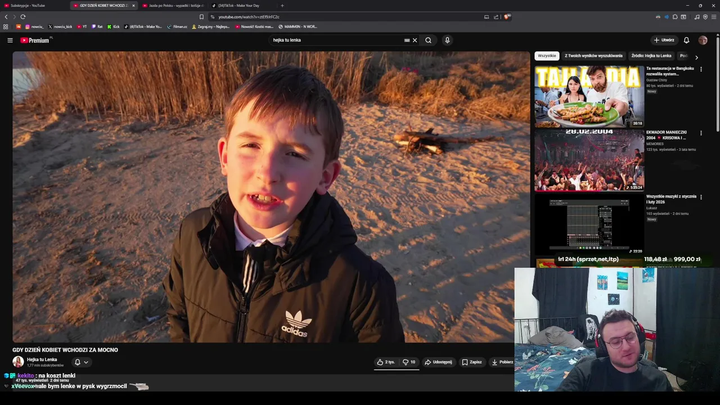Select the Z Twoich wyników wyszukiwania chip

(593, 56)
